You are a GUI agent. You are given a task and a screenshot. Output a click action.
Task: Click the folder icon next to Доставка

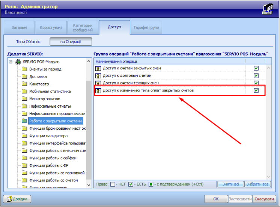24,76
